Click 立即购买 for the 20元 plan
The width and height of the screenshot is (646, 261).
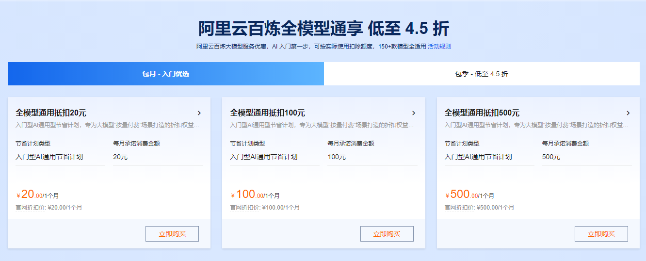pyautogui.click(x=172, y=234)
